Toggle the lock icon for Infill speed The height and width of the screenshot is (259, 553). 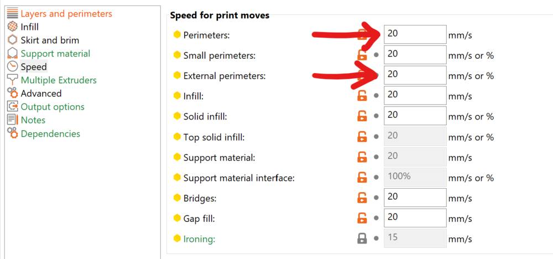pos(362,96)
